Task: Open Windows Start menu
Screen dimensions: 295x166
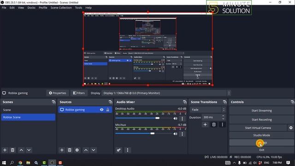Action: click(4, 163)
